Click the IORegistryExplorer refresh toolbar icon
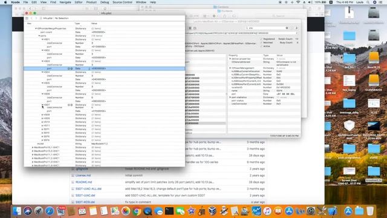The image size is (387, 218). [x=296, y=28]
